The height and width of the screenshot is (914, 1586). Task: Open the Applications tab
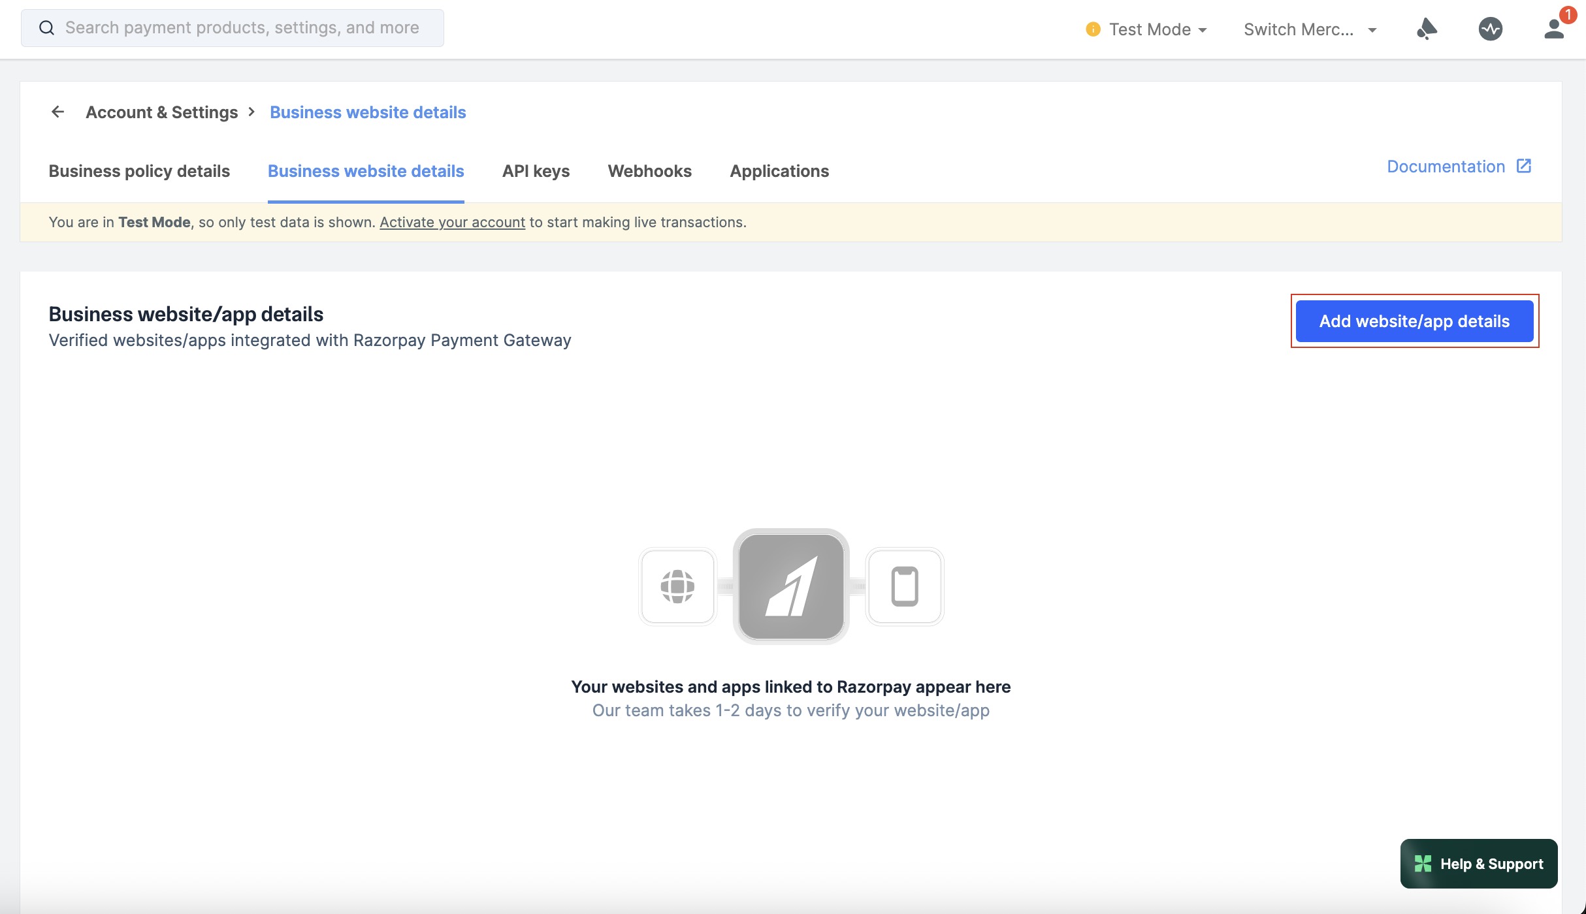tap(779, 171)
